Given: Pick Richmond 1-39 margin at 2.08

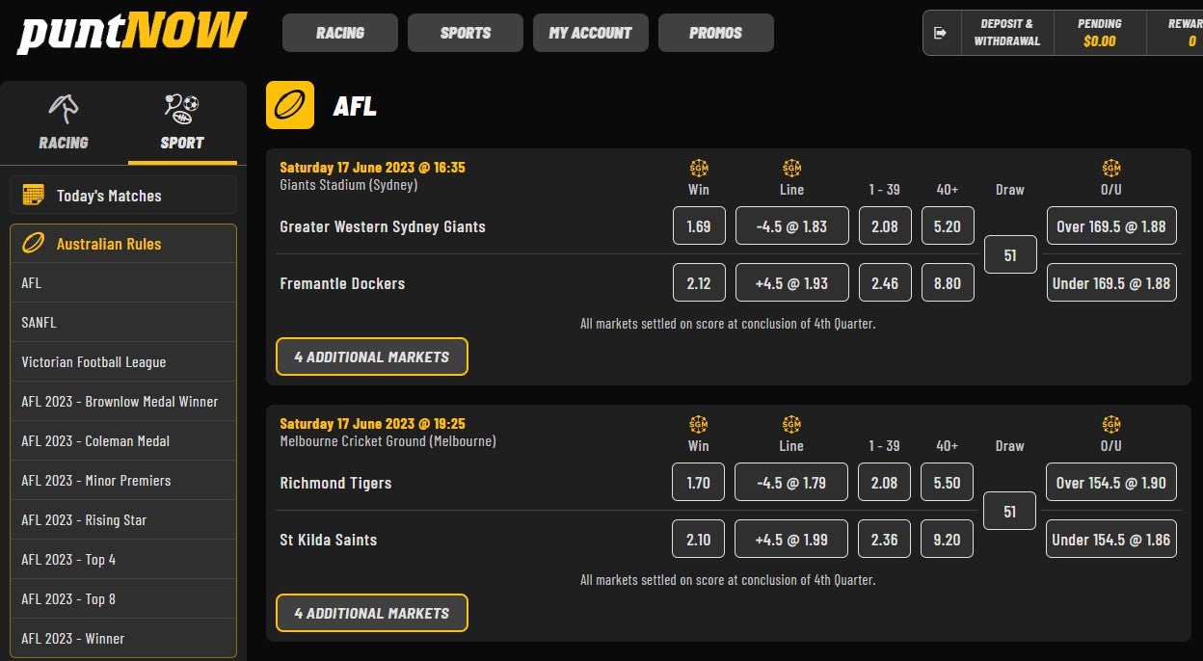Looking at the screenshot, I should point(885,483).
